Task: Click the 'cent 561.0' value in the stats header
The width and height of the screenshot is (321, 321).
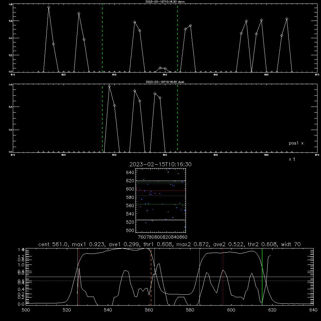Action: point(53,244)
